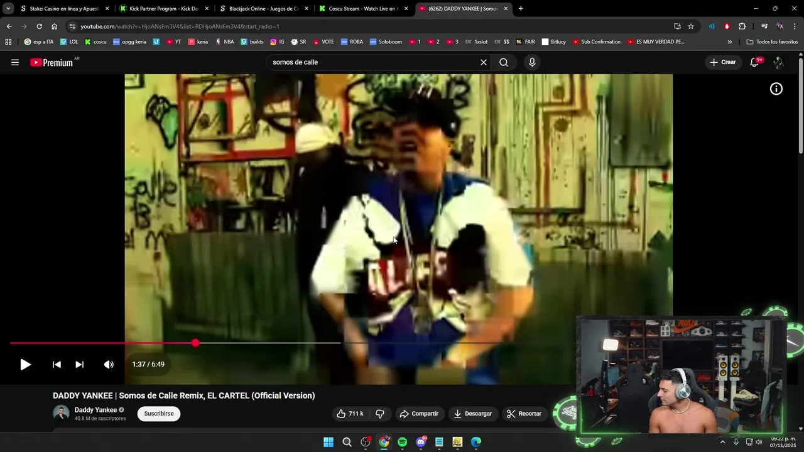Open the Chrome apps grid shortcut
The height and width of the screenshot is (452, 804).
pos(8,42)
